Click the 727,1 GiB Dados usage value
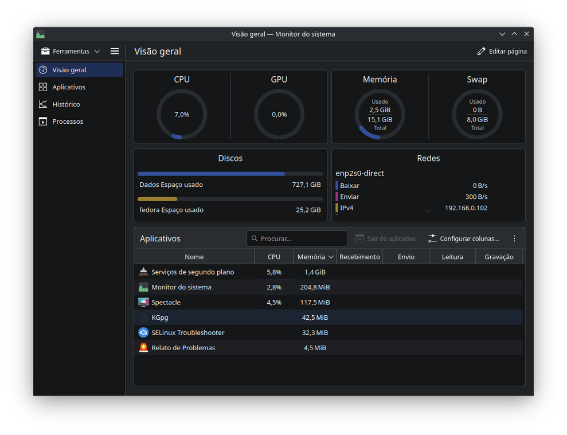Viewport: 567px width, 435px height. [306, 185]
